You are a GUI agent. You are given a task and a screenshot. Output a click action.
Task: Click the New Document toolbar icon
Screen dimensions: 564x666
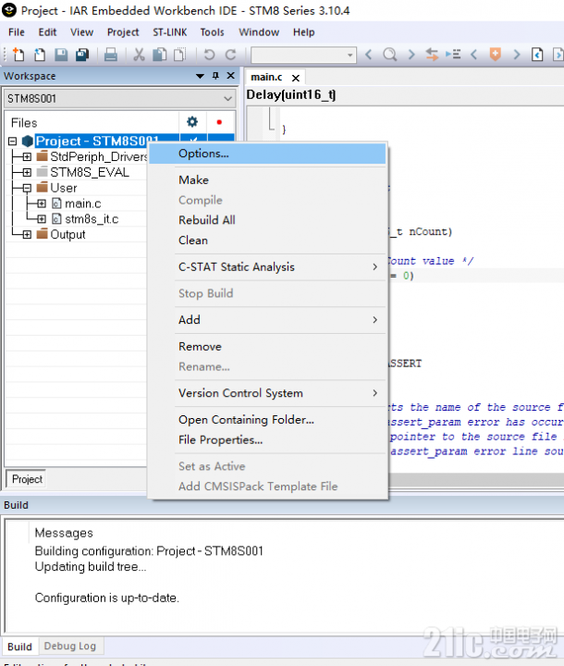[x=18, y=55]
